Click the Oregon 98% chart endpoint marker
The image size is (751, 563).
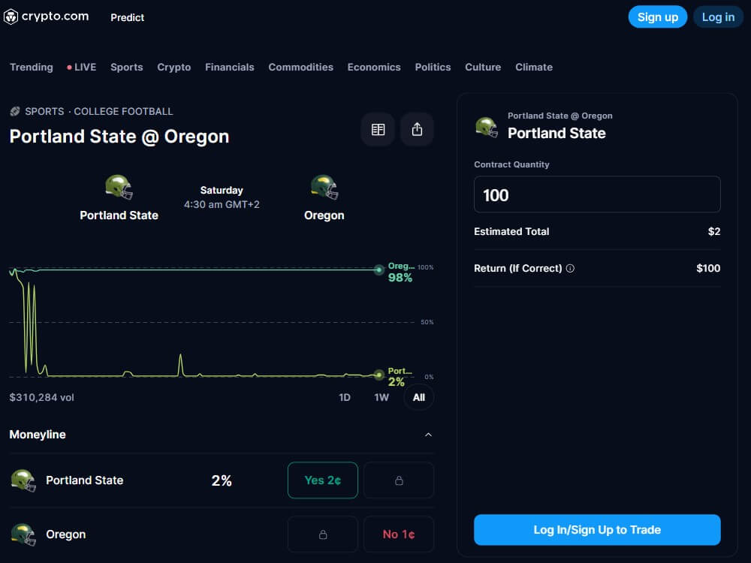tap(379, 270)
